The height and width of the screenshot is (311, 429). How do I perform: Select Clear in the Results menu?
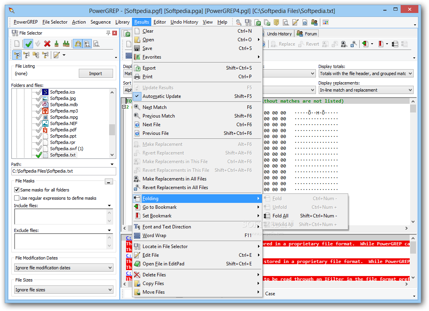(x=197, y=31)
